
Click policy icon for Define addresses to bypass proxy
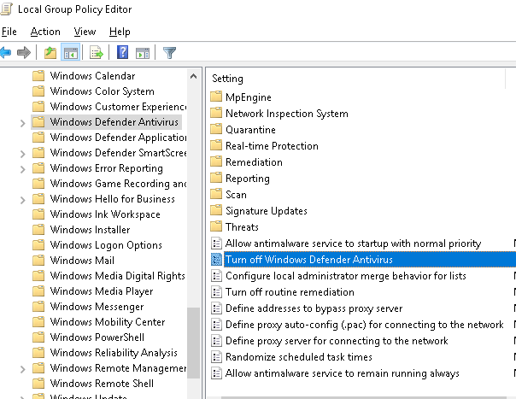pos(216,308)
